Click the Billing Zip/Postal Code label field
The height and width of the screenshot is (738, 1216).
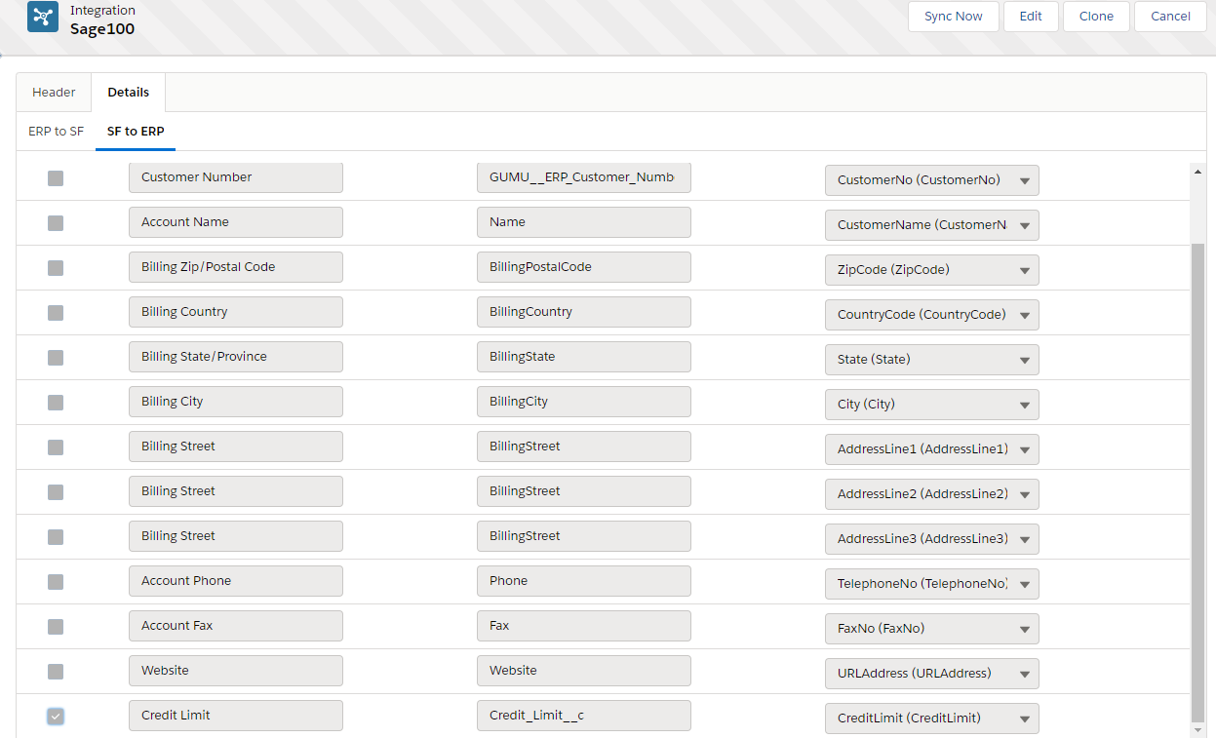[x=235, y=267]
